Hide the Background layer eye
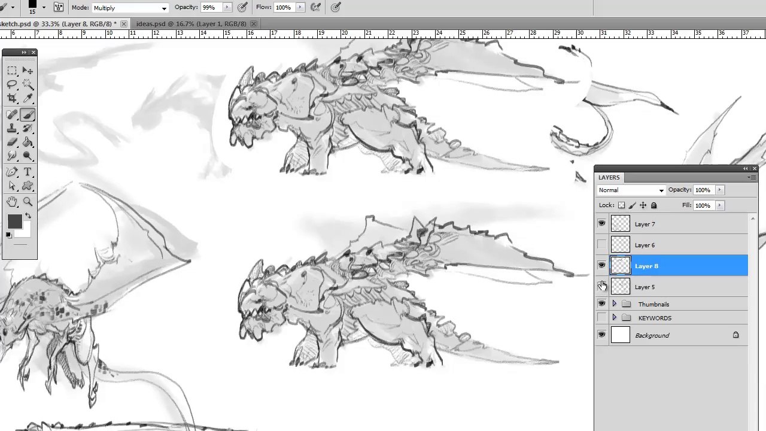The width and height of the screenshot is (766, 431). point(601,335)
